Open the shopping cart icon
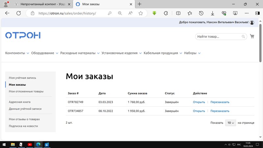 [252, 36]
